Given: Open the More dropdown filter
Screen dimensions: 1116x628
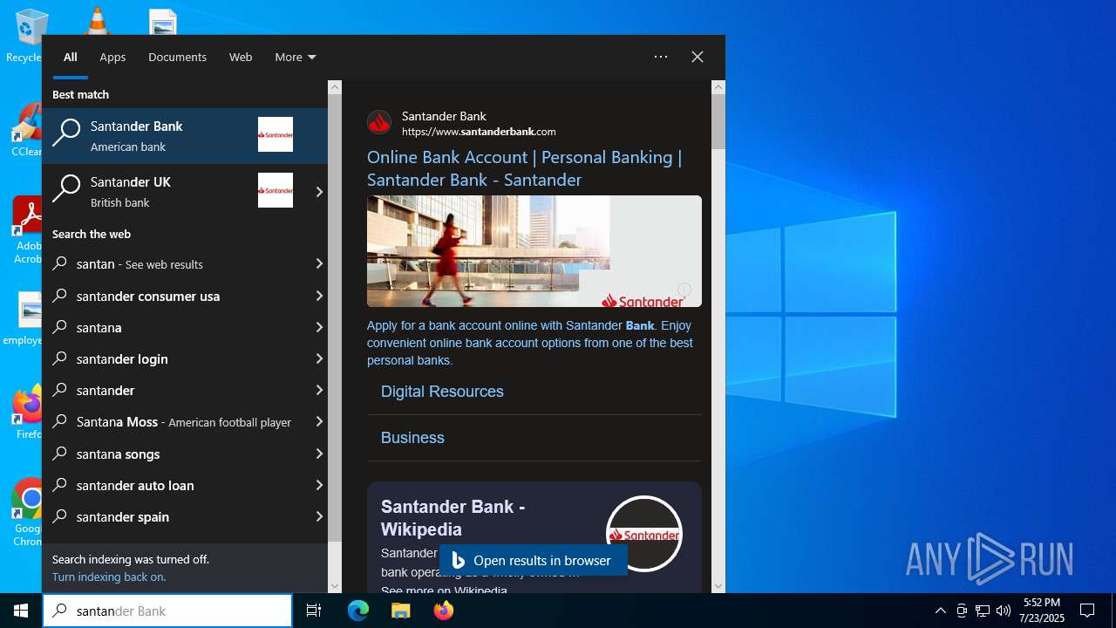Looking at the screenshot, I should [x=296, y=57].
